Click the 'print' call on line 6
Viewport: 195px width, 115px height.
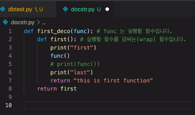coord(59,72)
